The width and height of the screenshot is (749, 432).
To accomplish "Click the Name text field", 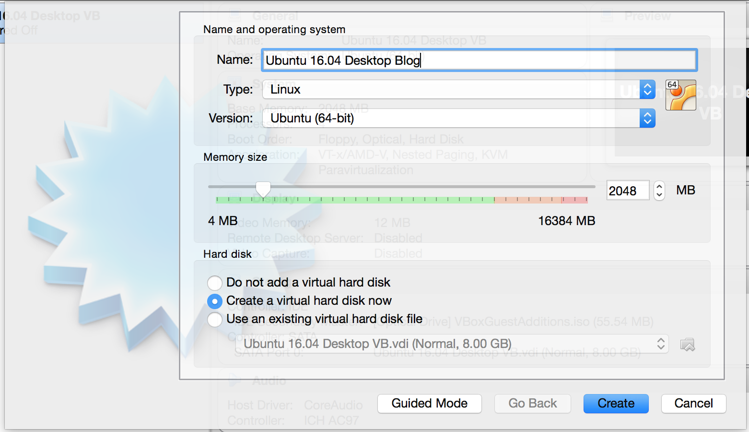I will coord(480,60).
